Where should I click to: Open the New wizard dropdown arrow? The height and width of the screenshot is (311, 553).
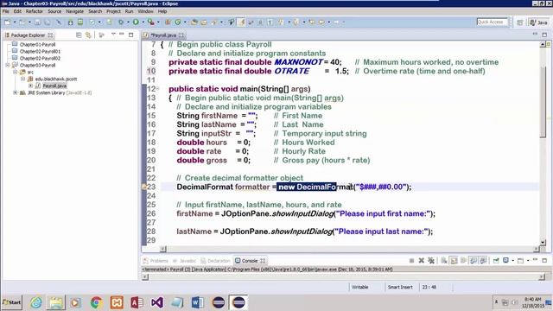point(15,22)
